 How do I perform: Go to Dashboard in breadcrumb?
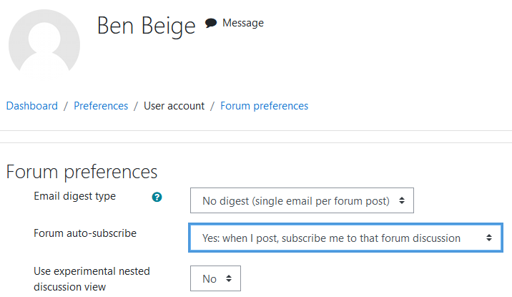[32, 106]
